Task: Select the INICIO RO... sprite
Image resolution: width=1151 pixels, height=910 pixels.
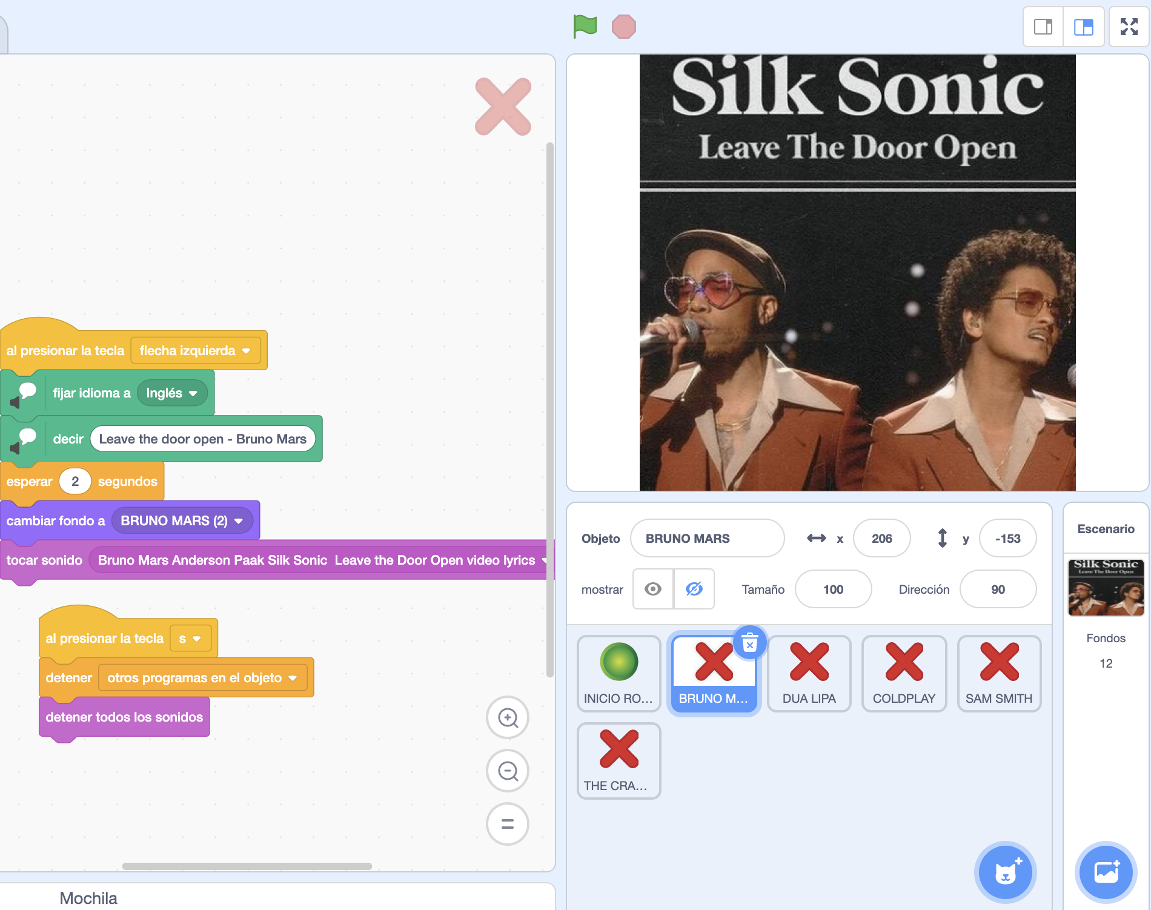Action: (619, 674)
